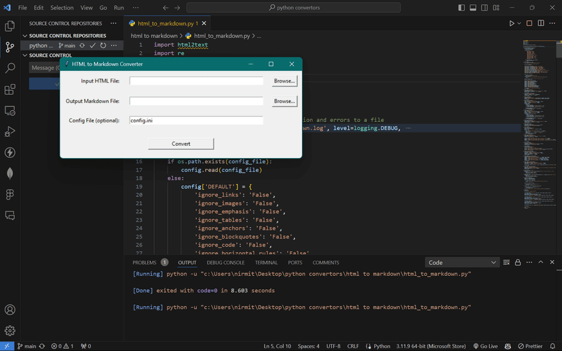Image resolution: width=562 pixels, height=351 pixels.
Task: Click the Output Markdown File input field
Action: (196, 101)
